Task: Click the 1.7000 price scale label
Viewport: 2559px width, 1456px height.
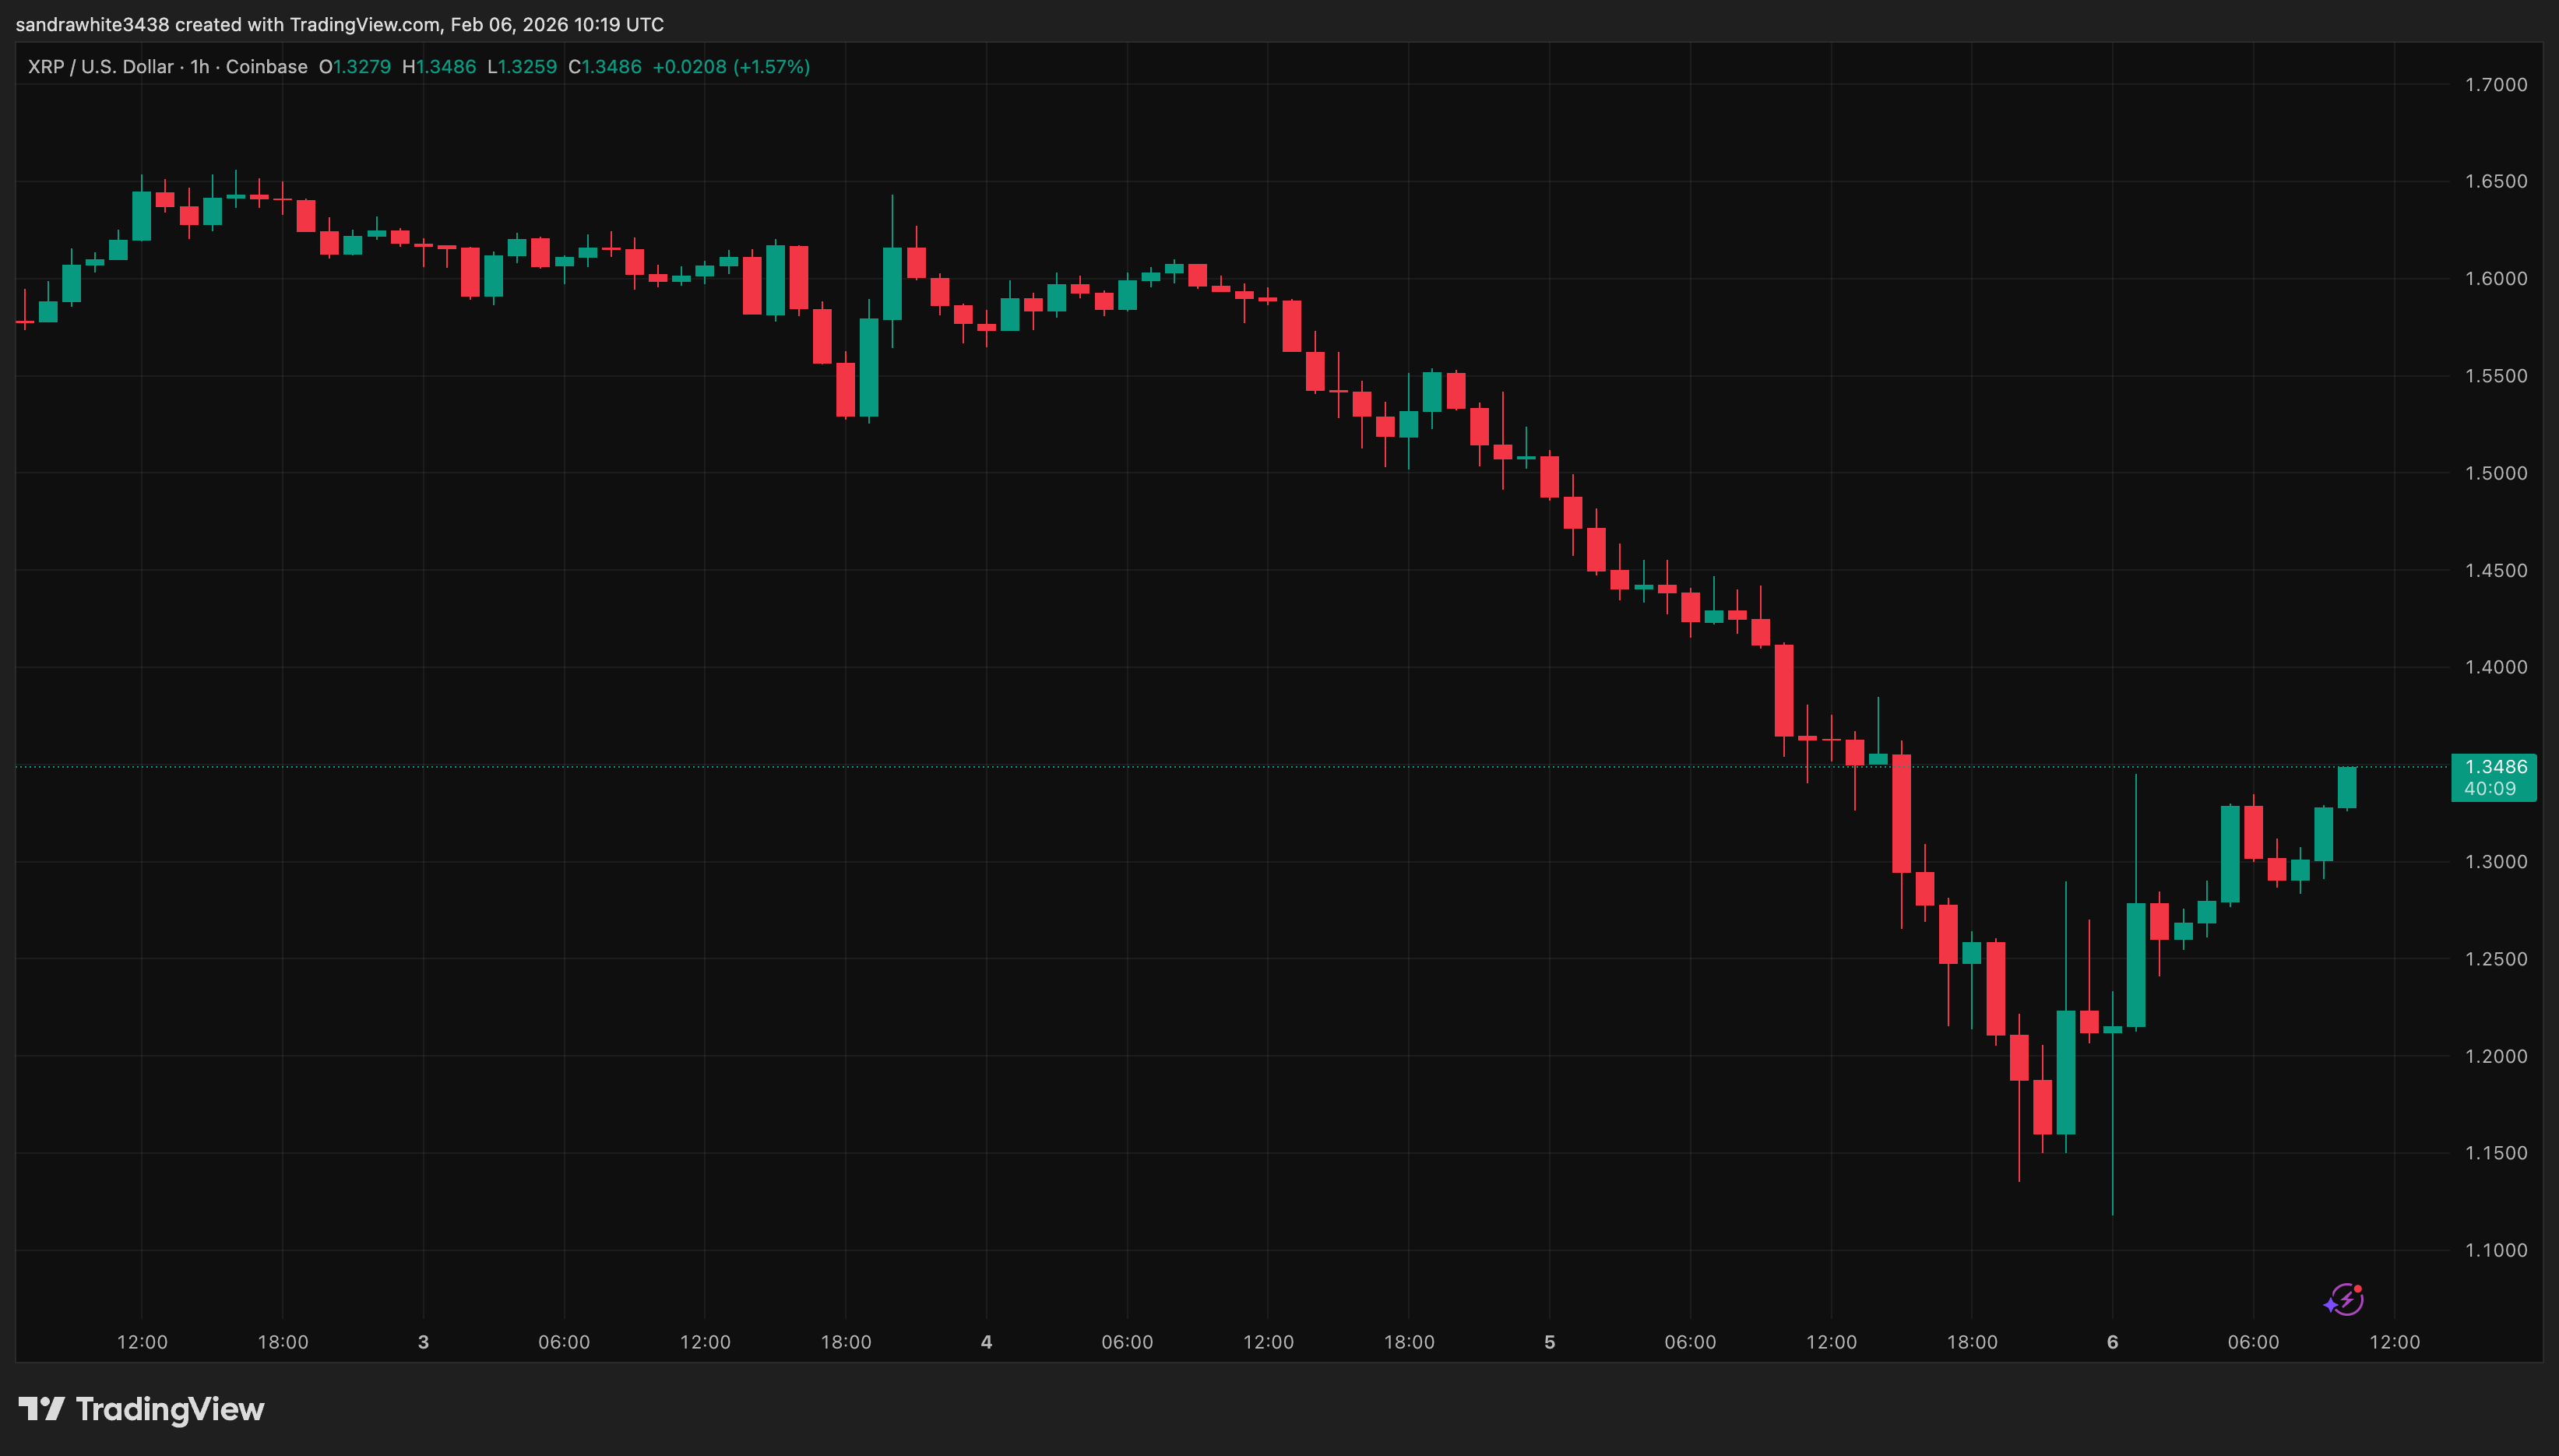Action: coord(2498,86)
